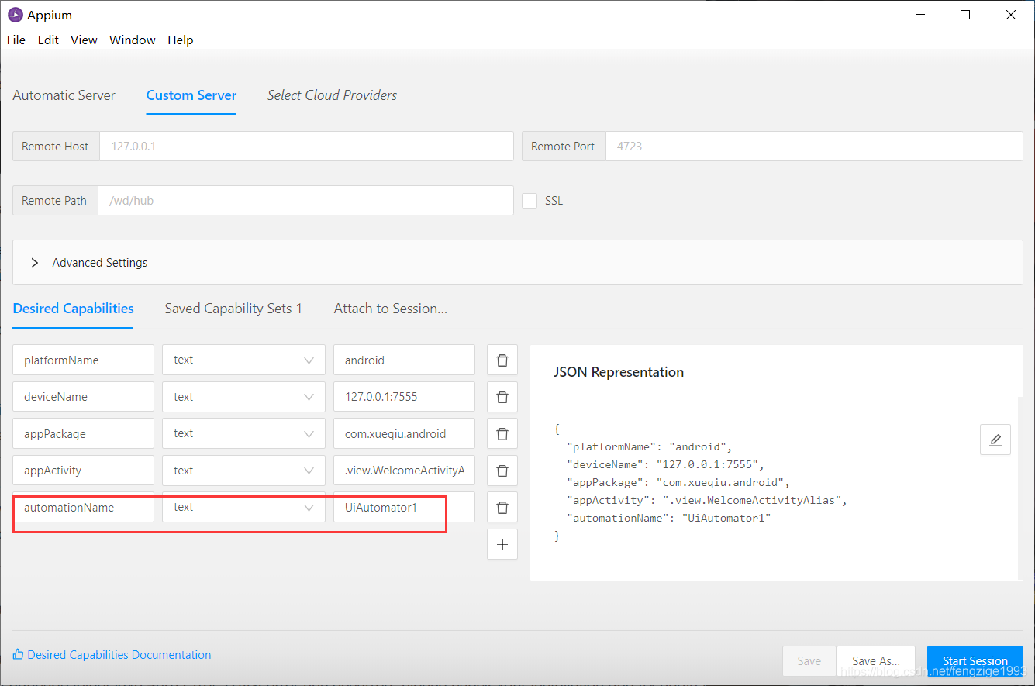The width and height of the screenshot is (1035, 686).
Task: Open type dropdown for automationName
Action: click(x=243, y=508)
